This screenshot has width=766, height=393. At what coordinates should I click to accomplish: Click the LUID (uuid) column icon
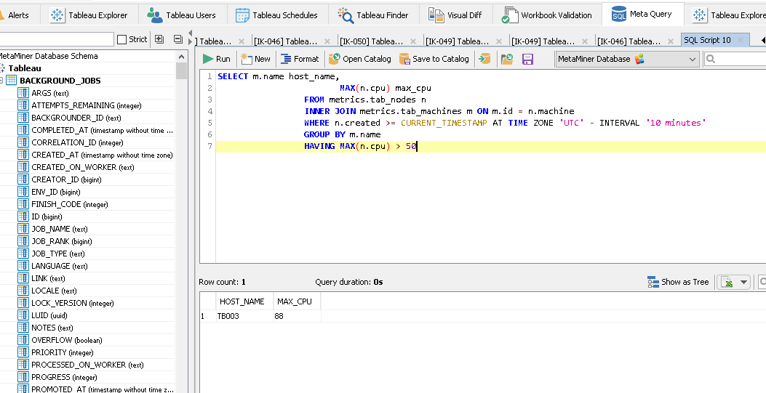23,315
